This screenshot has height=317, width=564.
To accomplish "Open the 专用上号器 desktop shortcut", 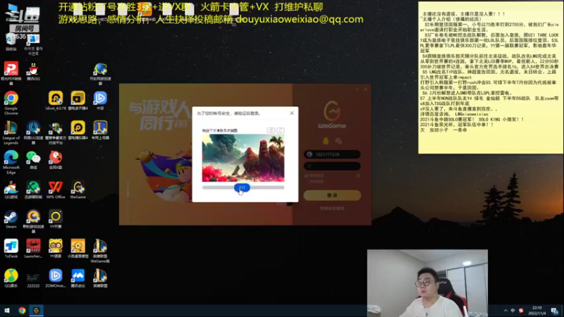I will [100, 130].
